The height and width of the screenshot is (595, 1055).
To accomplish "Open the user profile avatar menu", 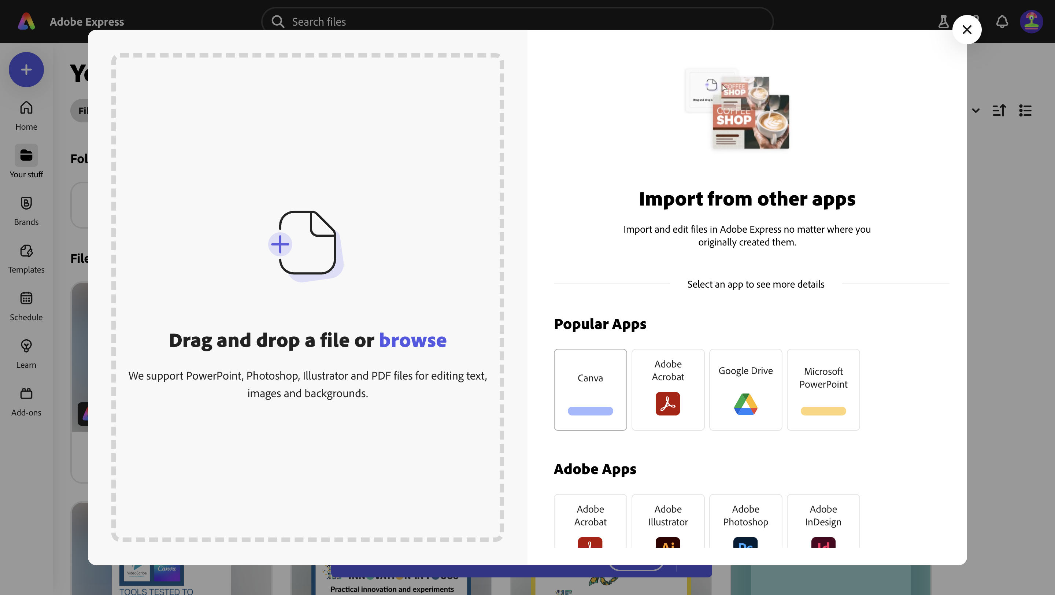I will (x=1031, y=21).
